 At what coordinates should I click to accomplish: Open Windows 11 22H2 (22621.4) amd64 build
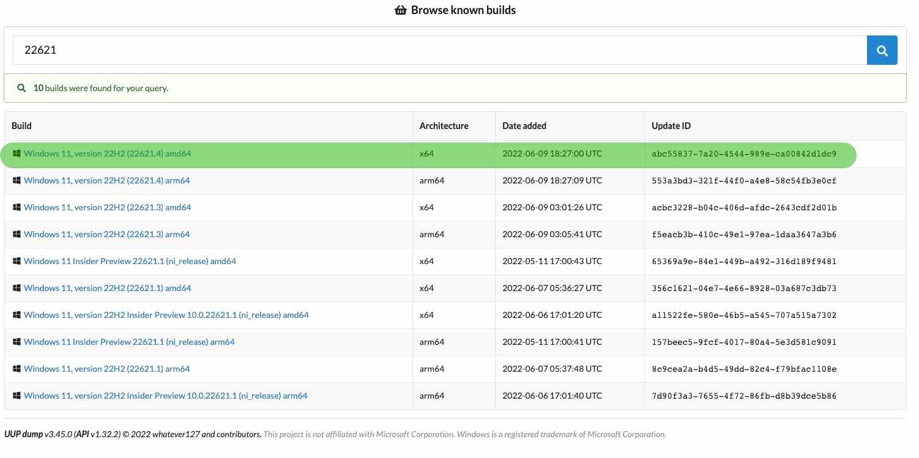107,153
